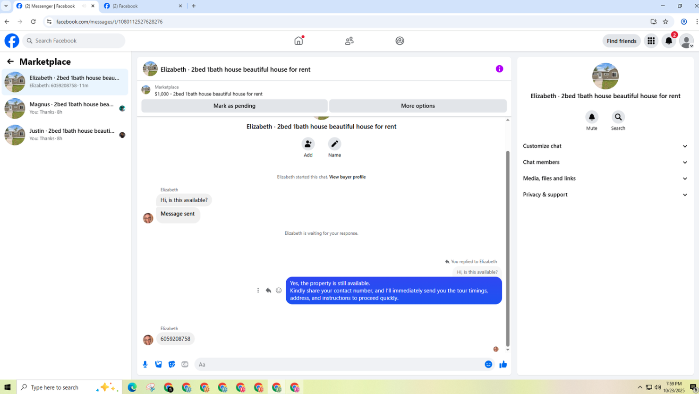Bookmark this page with star icon
Image resolution: width=699 pixels, height=394 pixels.
[x=665, y=22]
